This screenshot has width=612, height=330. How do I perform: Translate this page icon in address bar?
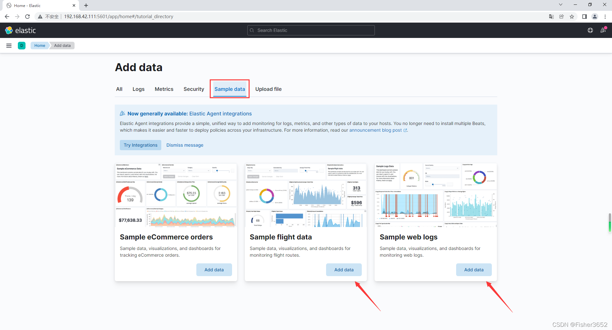(551, 17)
